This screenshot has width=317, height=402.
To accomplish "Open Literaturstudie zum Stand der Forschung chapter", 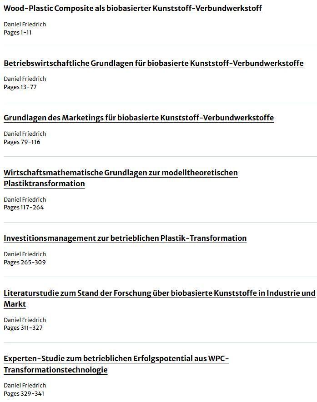I will click(x=159, y=298).
